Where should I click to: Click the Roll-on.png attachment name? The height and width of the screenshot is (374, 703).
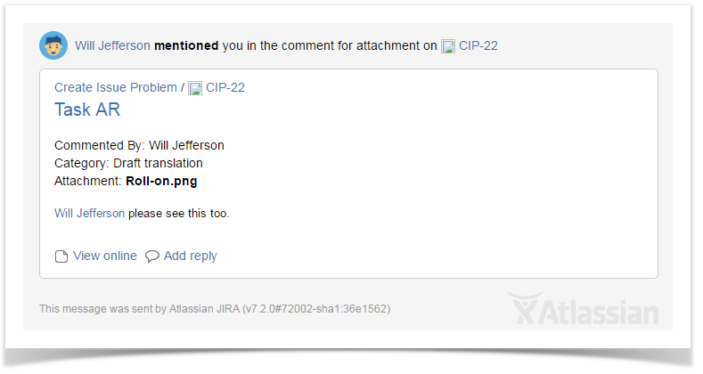point(161,181)
